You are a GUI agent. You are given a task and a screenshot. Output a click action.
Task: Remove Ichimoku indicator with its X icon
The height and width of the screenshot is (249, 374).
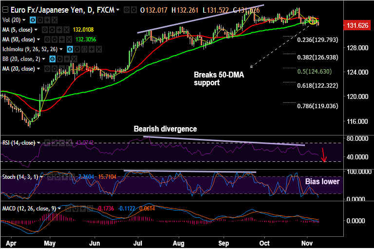[x=99, y=49]
